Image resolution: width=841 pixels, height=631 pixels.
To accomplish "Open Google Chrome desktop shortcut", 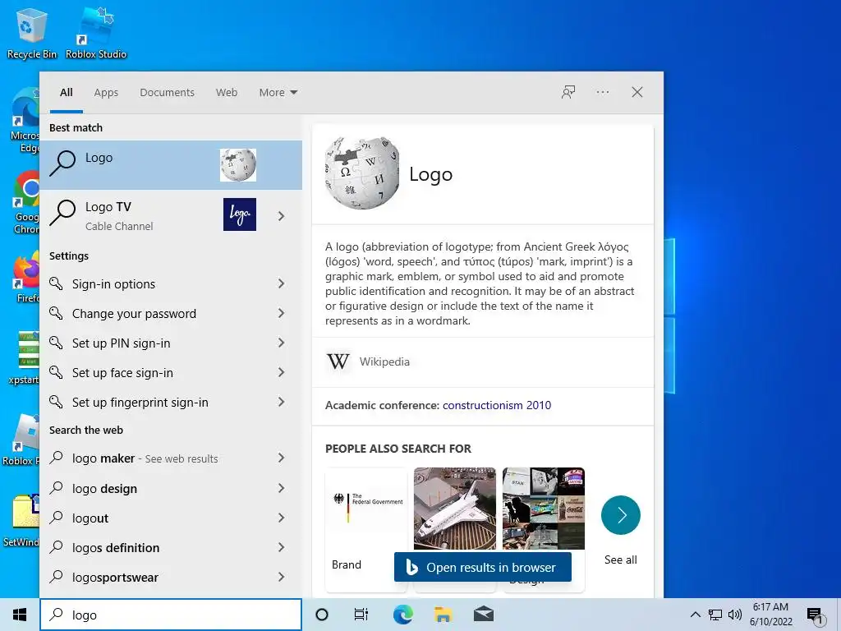I will (x=27, y=202).
